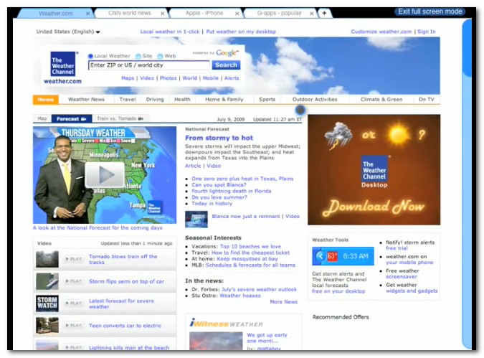The image size is (484, 358).
Task: Select the Site search radio button
Action: [x=138, y=56]
